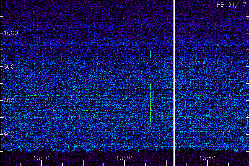
Task: Click the 10:30 time axis label
Action: pyautogui.click(x=124, y=158)
